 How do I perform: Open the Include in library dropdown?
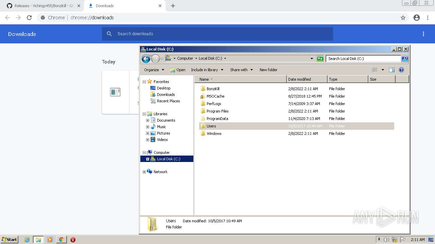tap(207, 70)
